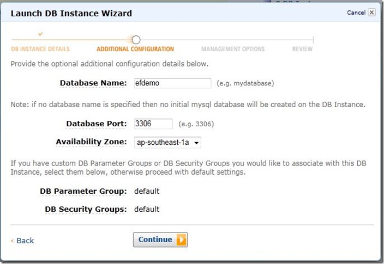Open the Review step

[302, 49]
